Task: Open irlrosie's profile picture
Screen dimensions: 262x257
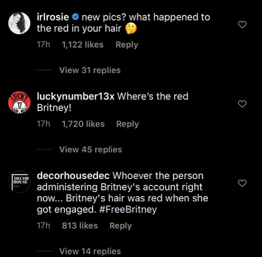Action: 19,23
